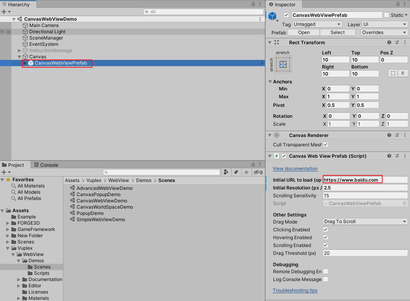The width and height of the screenshot is (410, 301).
Task: Disable the Canvas Web View Prefab script checkbox
Action: pyautogui.click(x=284, y=156)
